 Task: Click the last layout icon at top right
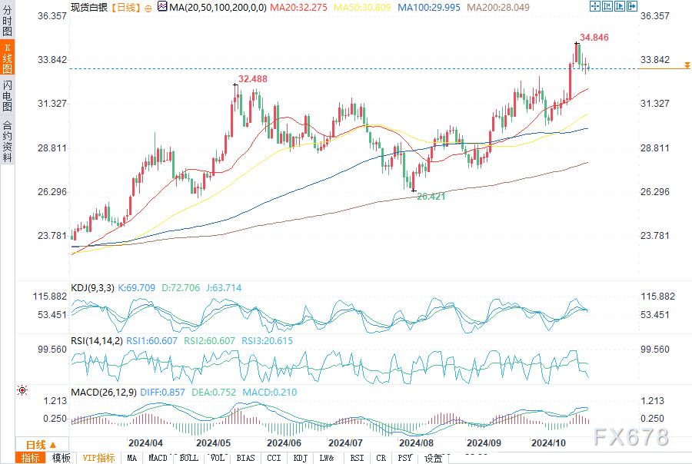(630, 6)
